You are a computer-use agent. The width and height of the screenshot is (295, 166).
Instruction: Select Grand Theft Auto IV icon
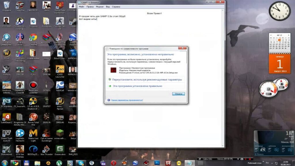click(x=7, y=135)
